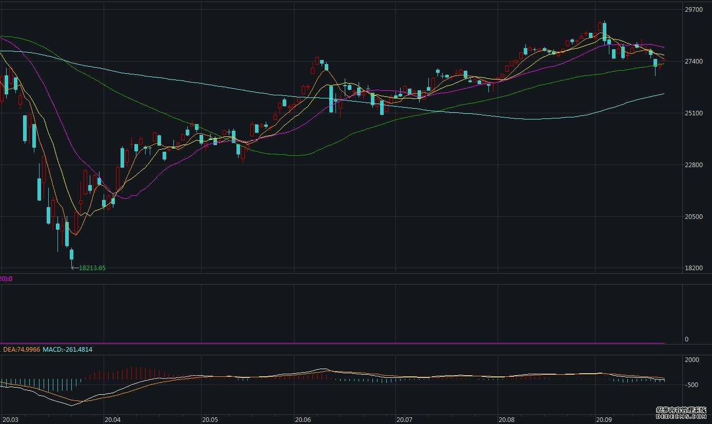Click the 25100 price axis label
The width and height of the screenshot is (712, 424).
(x=693, y=113)
